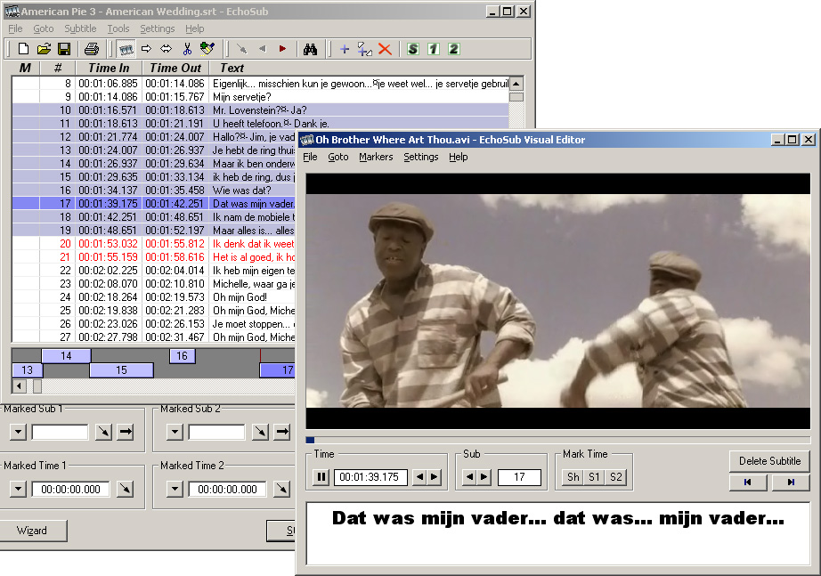Expand the Marked Sub 1 dropdown
The width and height of the screenshot is (821, 576).
(19, 432)
